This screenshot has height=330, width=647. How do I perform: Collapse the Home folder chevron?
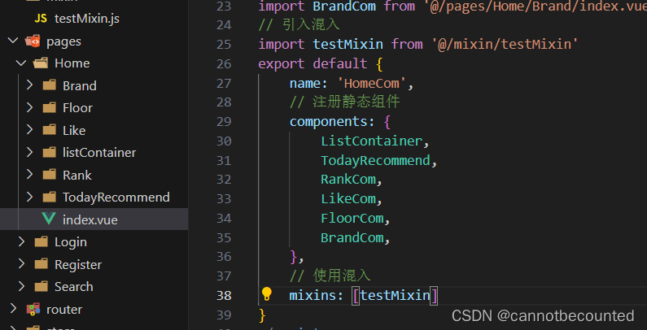21,63
